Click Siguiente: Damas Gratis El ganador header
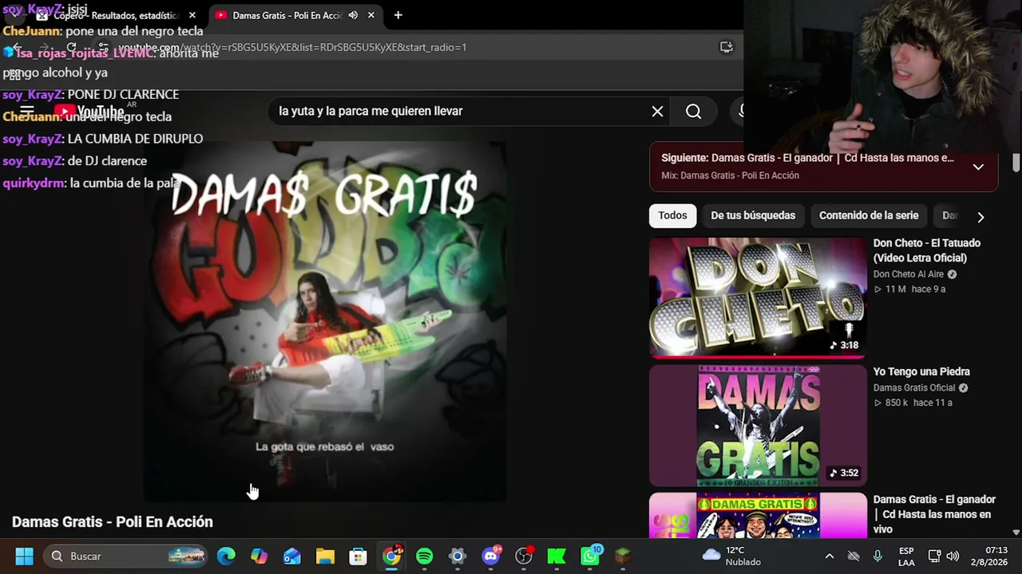The width and height of the screenshot is (1022, 574). click(807, 158)
